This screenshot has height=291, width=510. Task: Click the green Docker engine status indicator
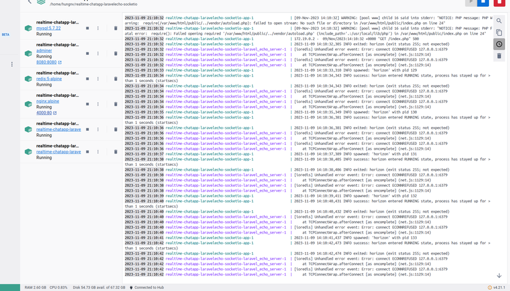pyautogui.click(x=10, y=287)
